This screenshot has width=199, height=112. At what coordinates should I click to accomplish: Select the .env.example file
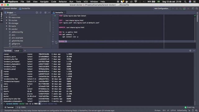[16, 38]
